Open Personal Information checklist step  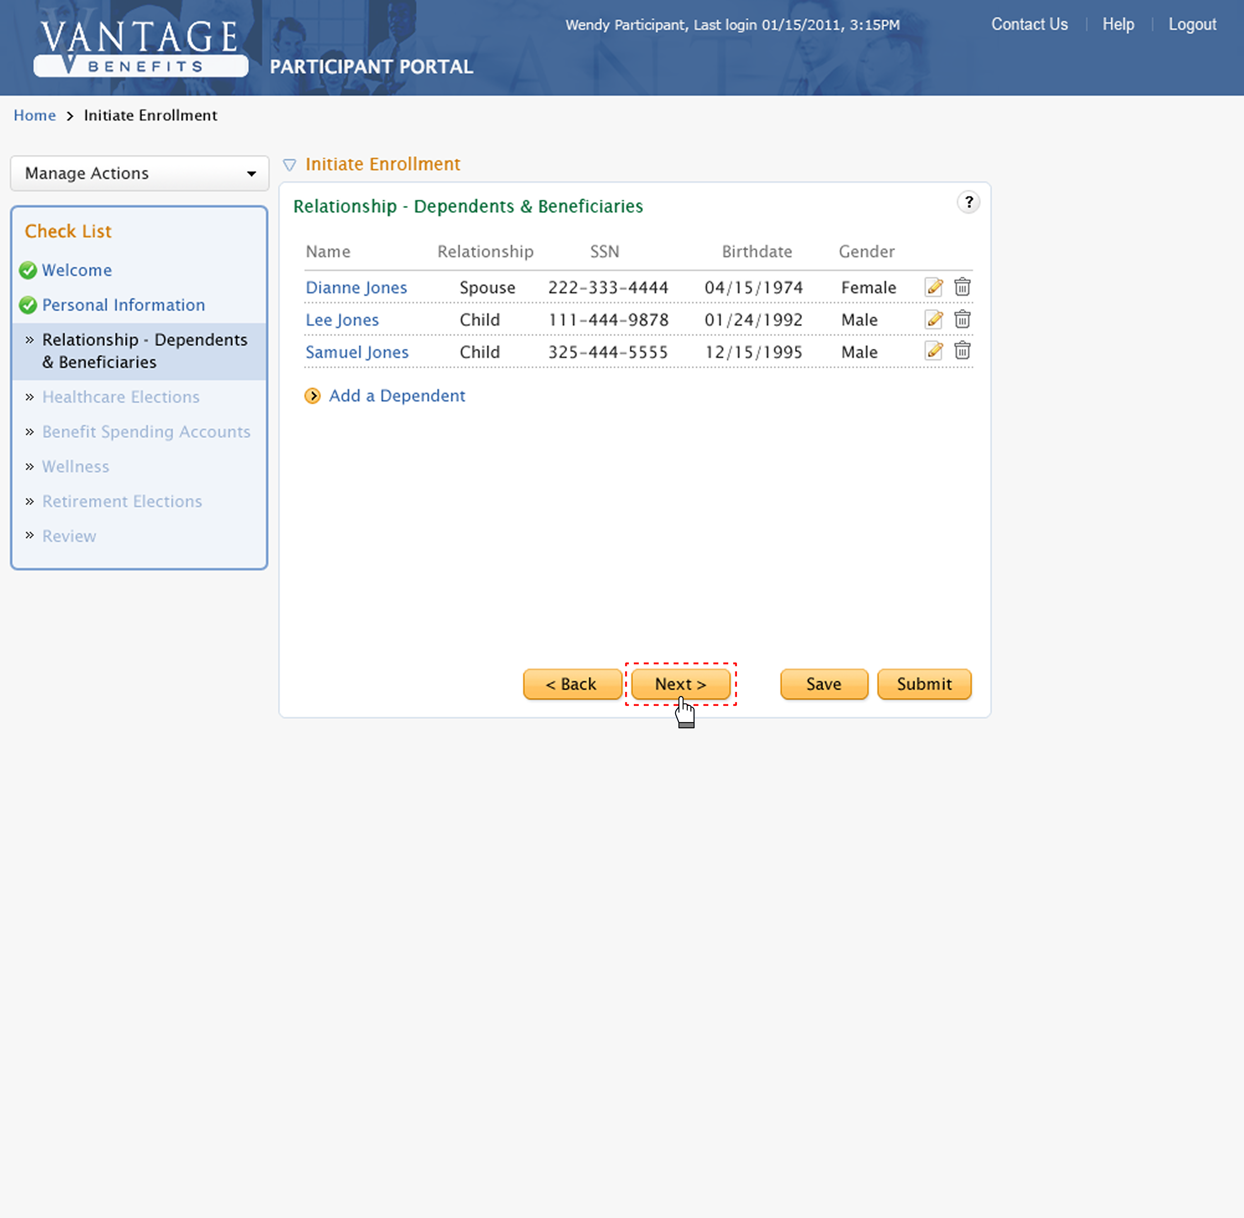click(123, 305)
